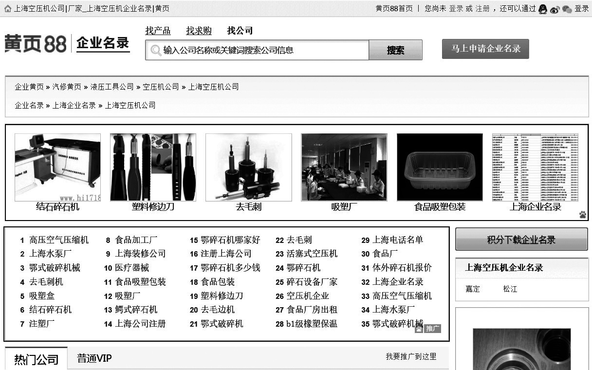The height and width of the screenshot is (370, 592).
Task: Open the 结石碎石机 product thumbnail
Action: click(57, 167)
